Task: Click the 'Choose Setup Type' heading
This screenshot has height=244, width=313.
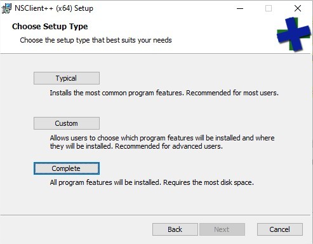Action: tap(50, 27)
